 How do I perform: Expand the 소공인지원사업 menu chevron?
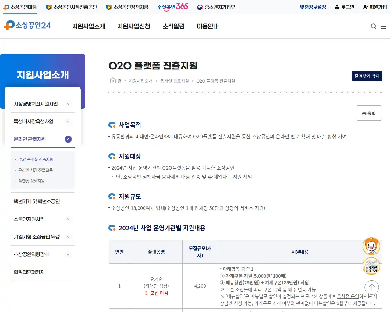(x=68, y=219)
